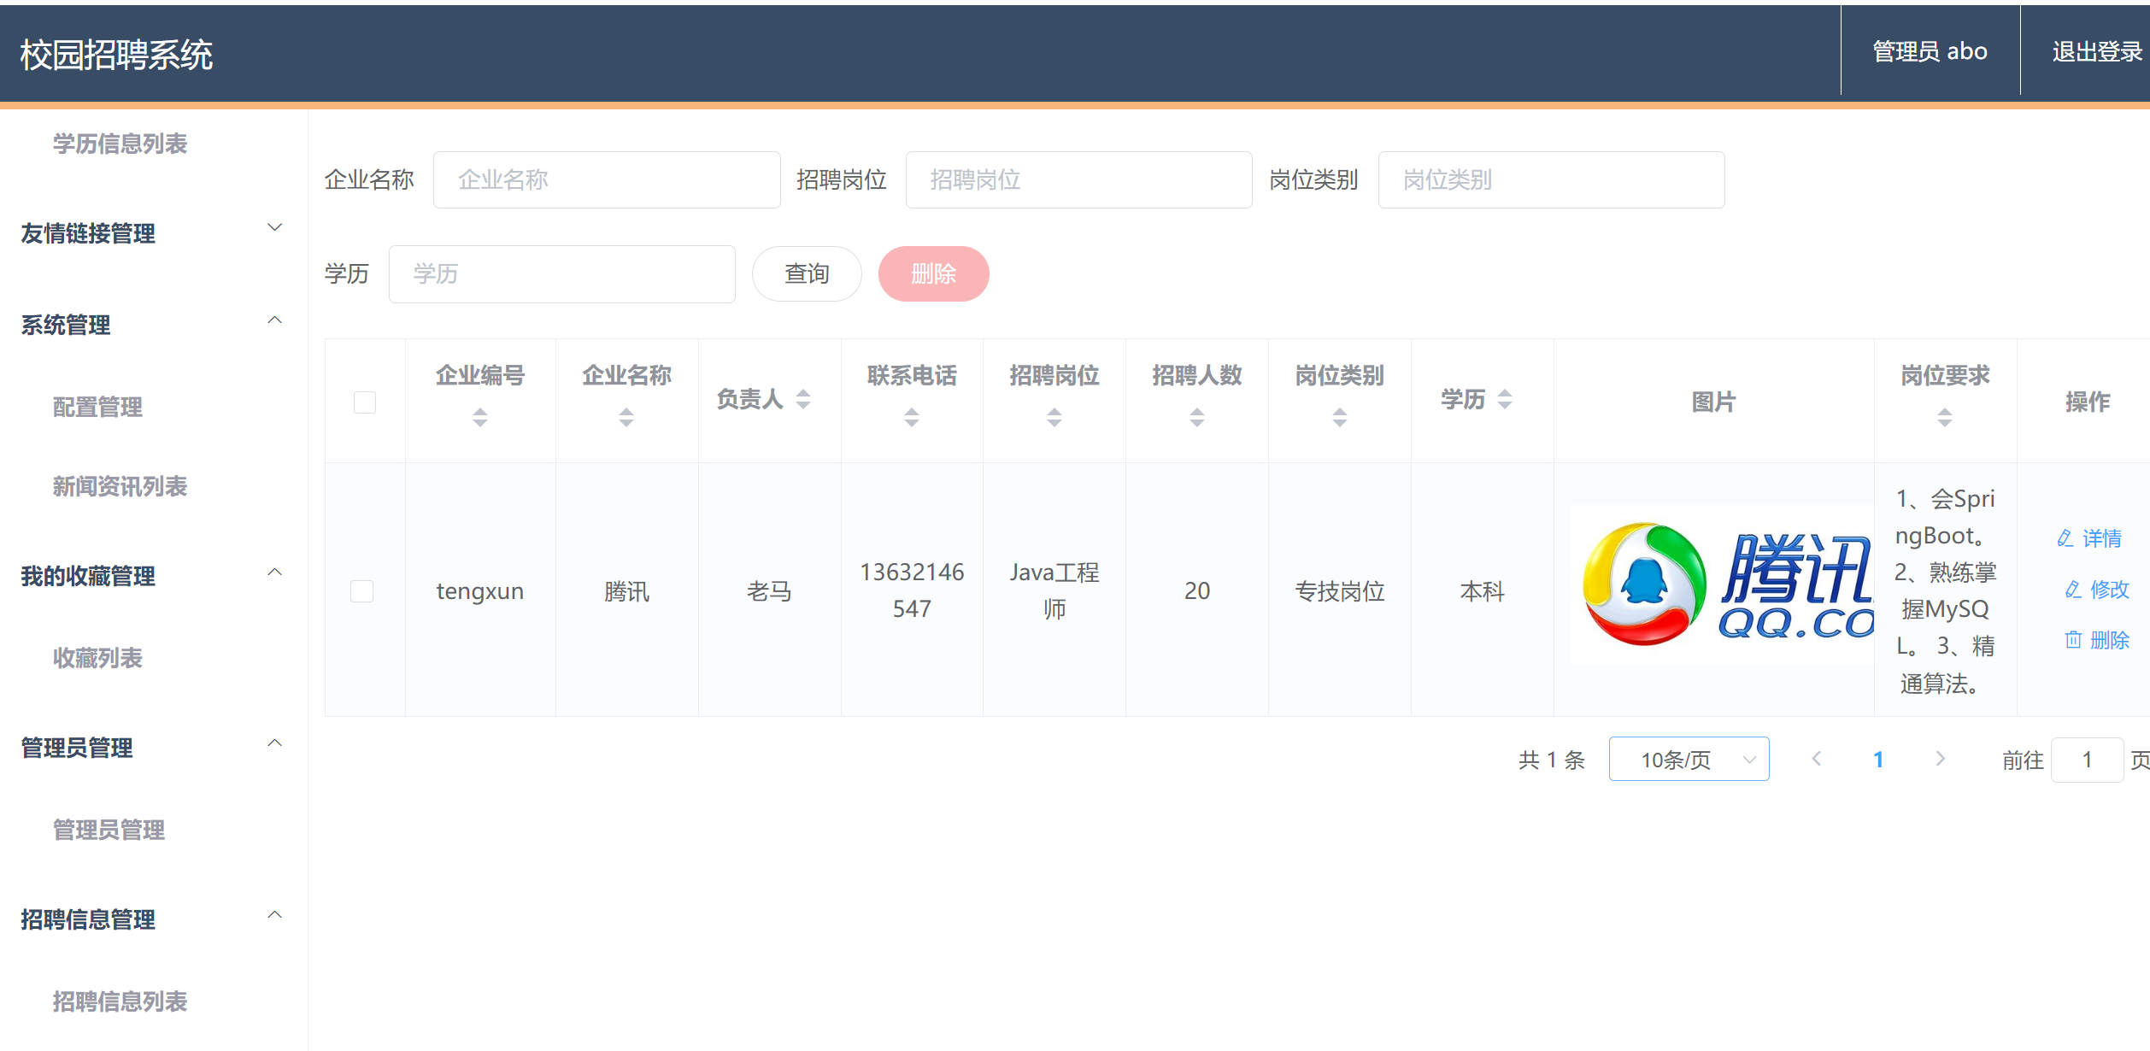Sort table by 企业编号 column arrows

tap(479, 417)
